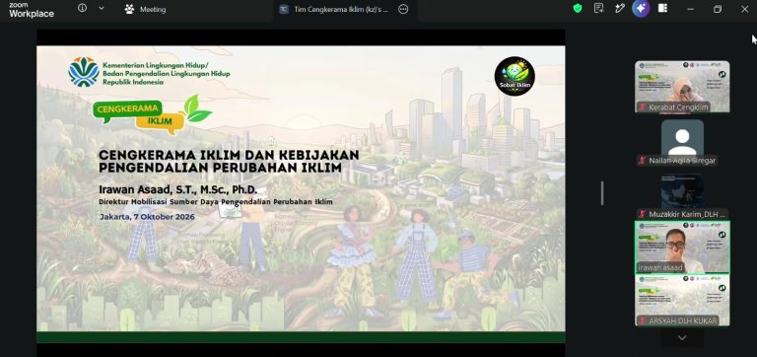Image resolution: width=757 pixels, height=357 pixels.
Task: Click 'Republik Indonesia' text on slide
Action: tap(133, 82)
